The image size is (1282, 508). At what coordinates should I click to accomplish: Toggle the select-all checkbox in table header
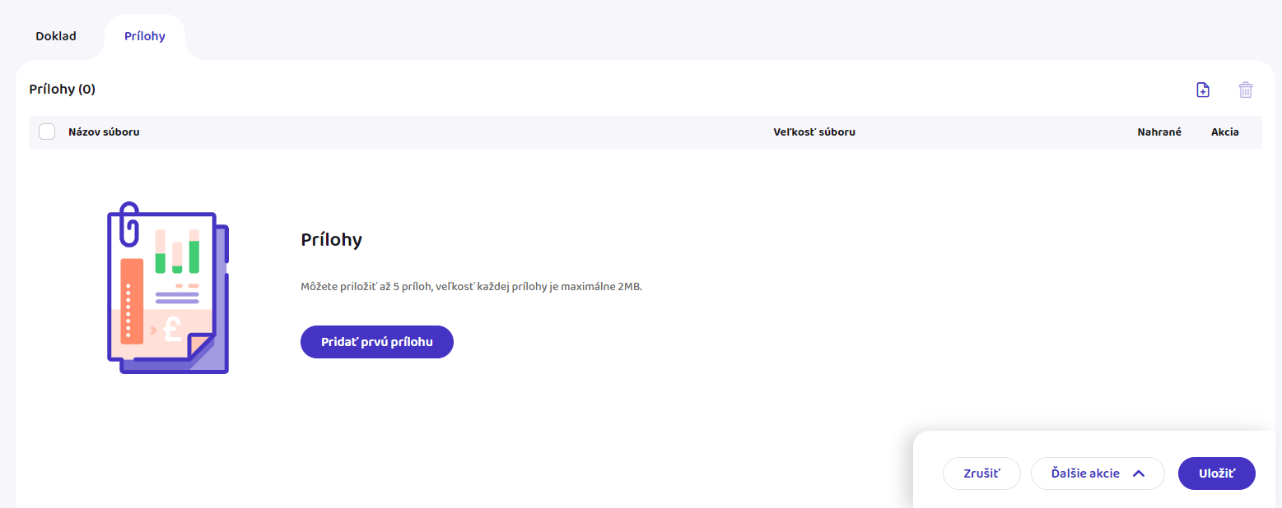[x=47, y=132]
